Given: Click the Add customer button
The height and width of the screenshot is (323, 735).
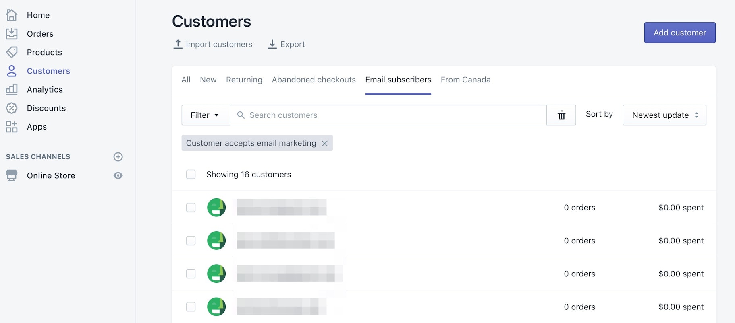Looking at the screenshot, I should (679, 33).
